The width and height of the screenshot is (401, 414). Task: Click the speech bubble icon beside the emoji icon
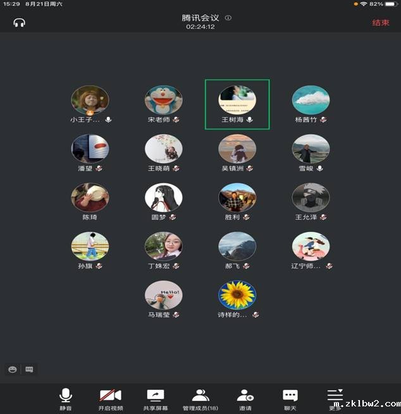tap(29, 369)
